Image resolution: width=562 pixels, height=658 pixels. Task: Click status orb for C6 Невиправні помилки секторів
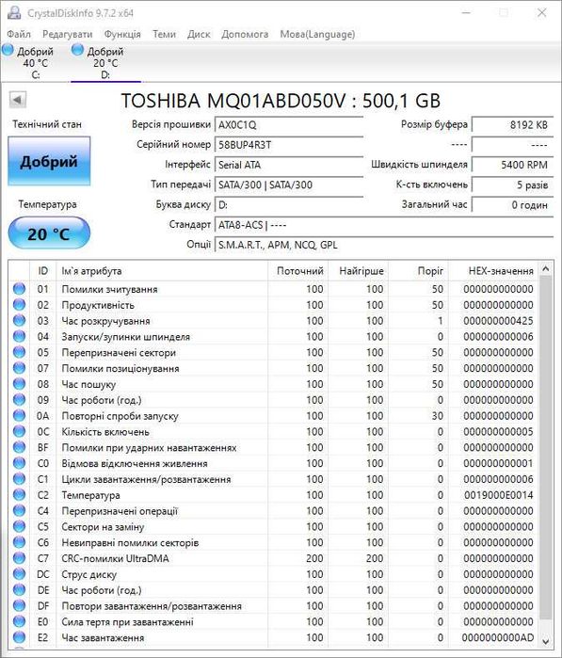pyautogui.click(x=20, y=542)
